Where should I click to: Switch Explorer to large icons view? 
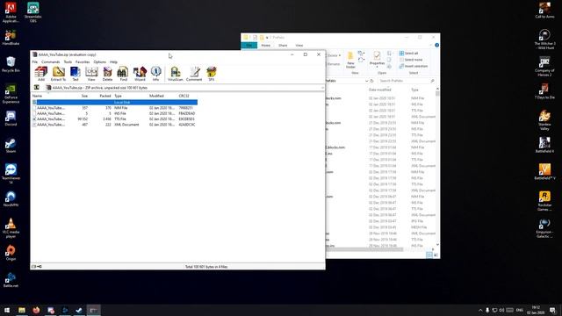436,255
